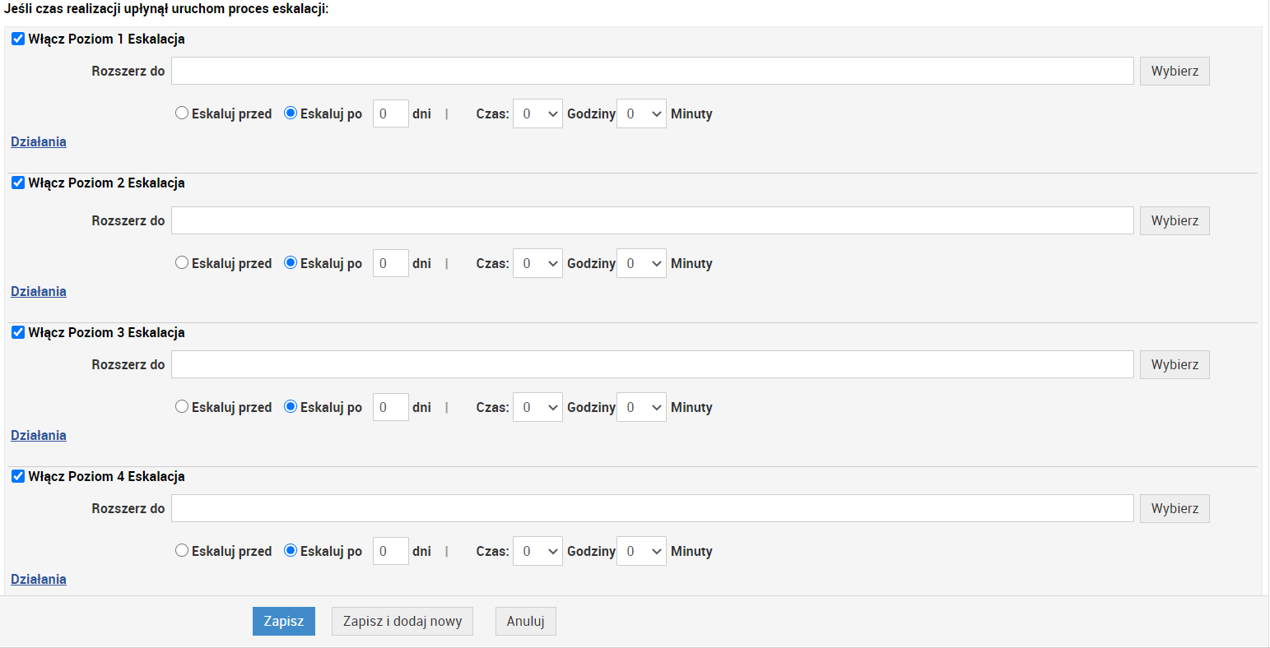This screenshot has height=648, width=1270.
Task: Select Eskaluj przed for Poziom 1
Action: click(x=182, y=113)
